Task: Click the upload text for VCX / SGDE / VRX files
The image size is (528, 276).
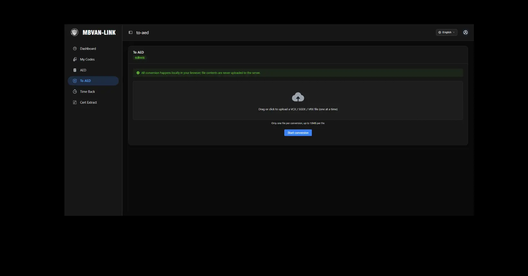Action: 298,109
